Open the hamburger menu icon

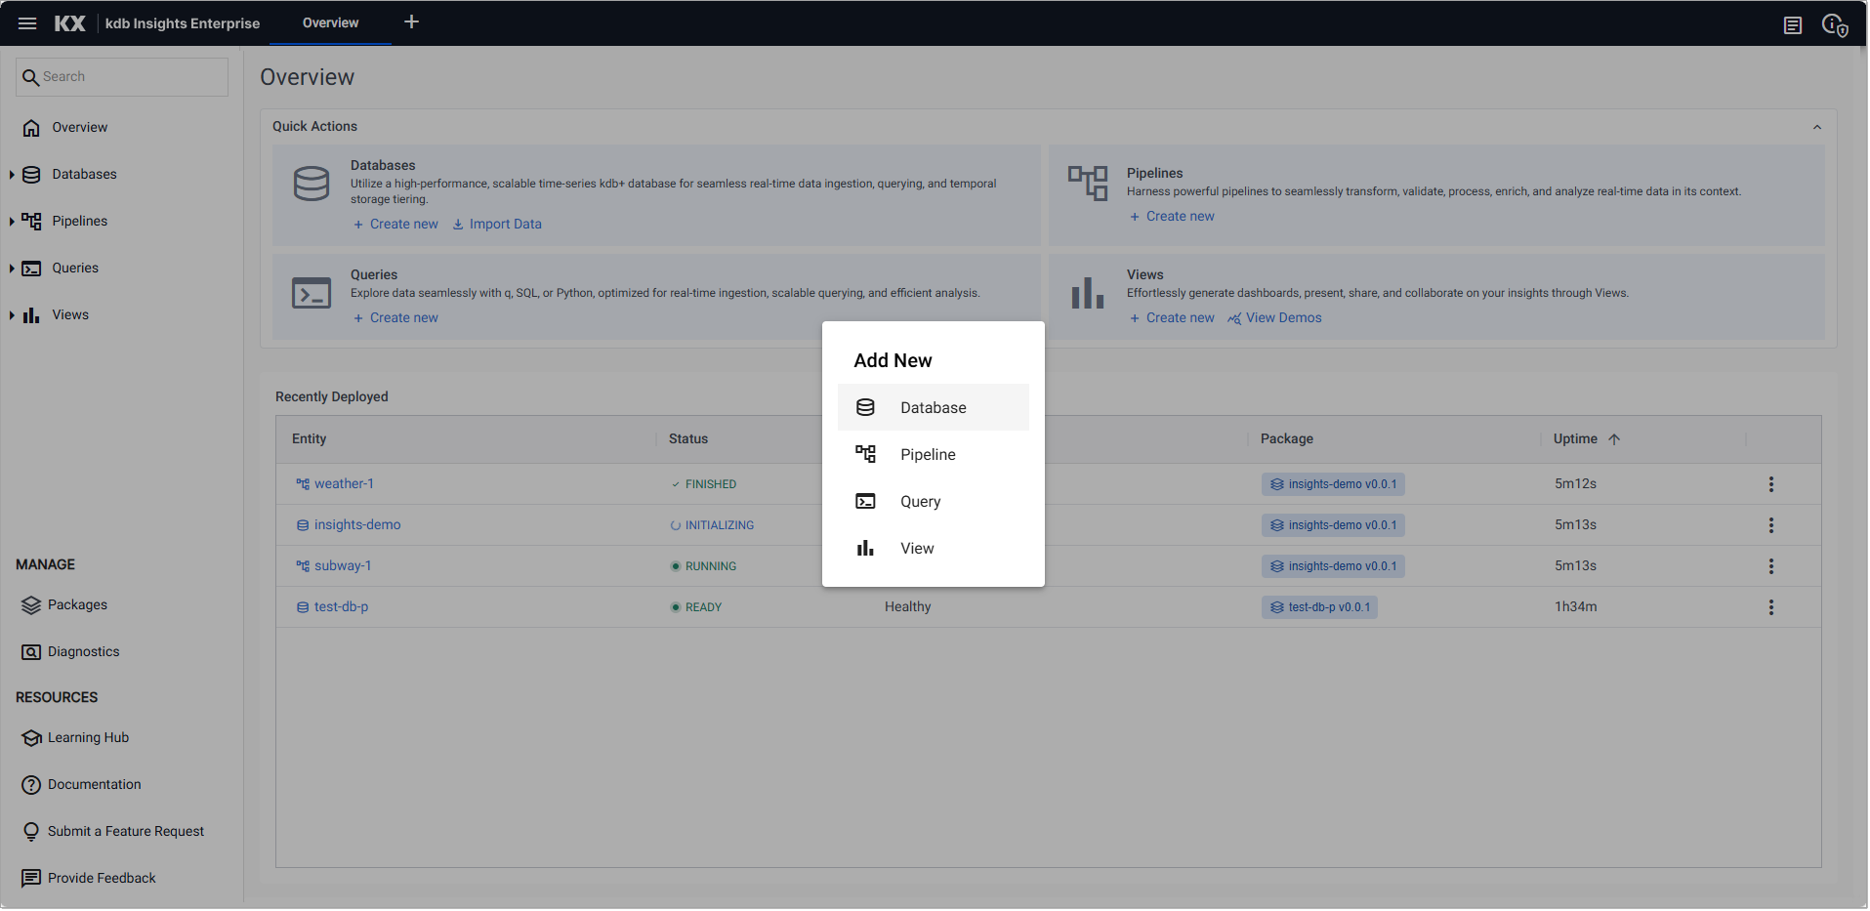[x=27, y=23]
